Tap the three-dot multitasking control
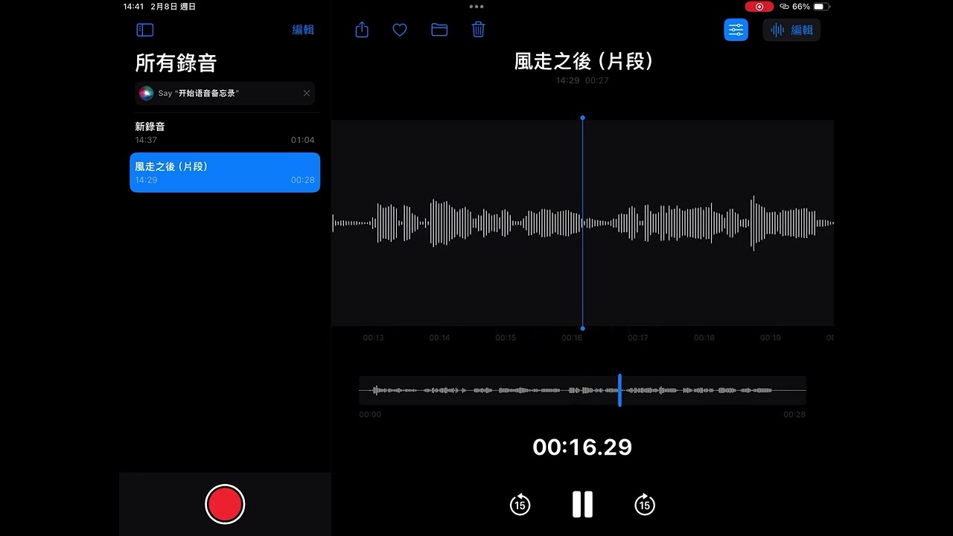The height and width of the screenshot is (536, 953). click(476, 7)
